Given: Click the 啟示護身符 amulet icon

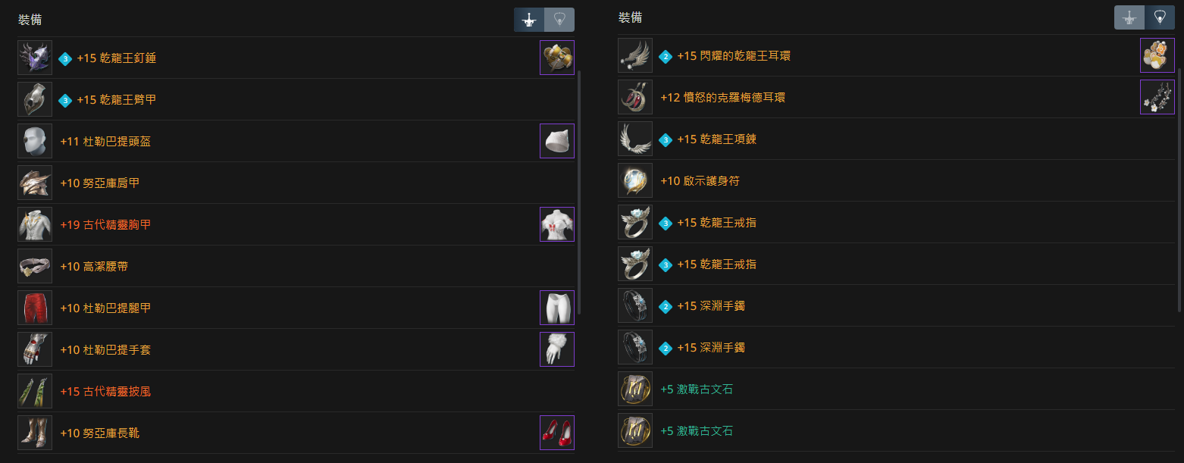Looking at the screenshot, I should tap(635, 180).
